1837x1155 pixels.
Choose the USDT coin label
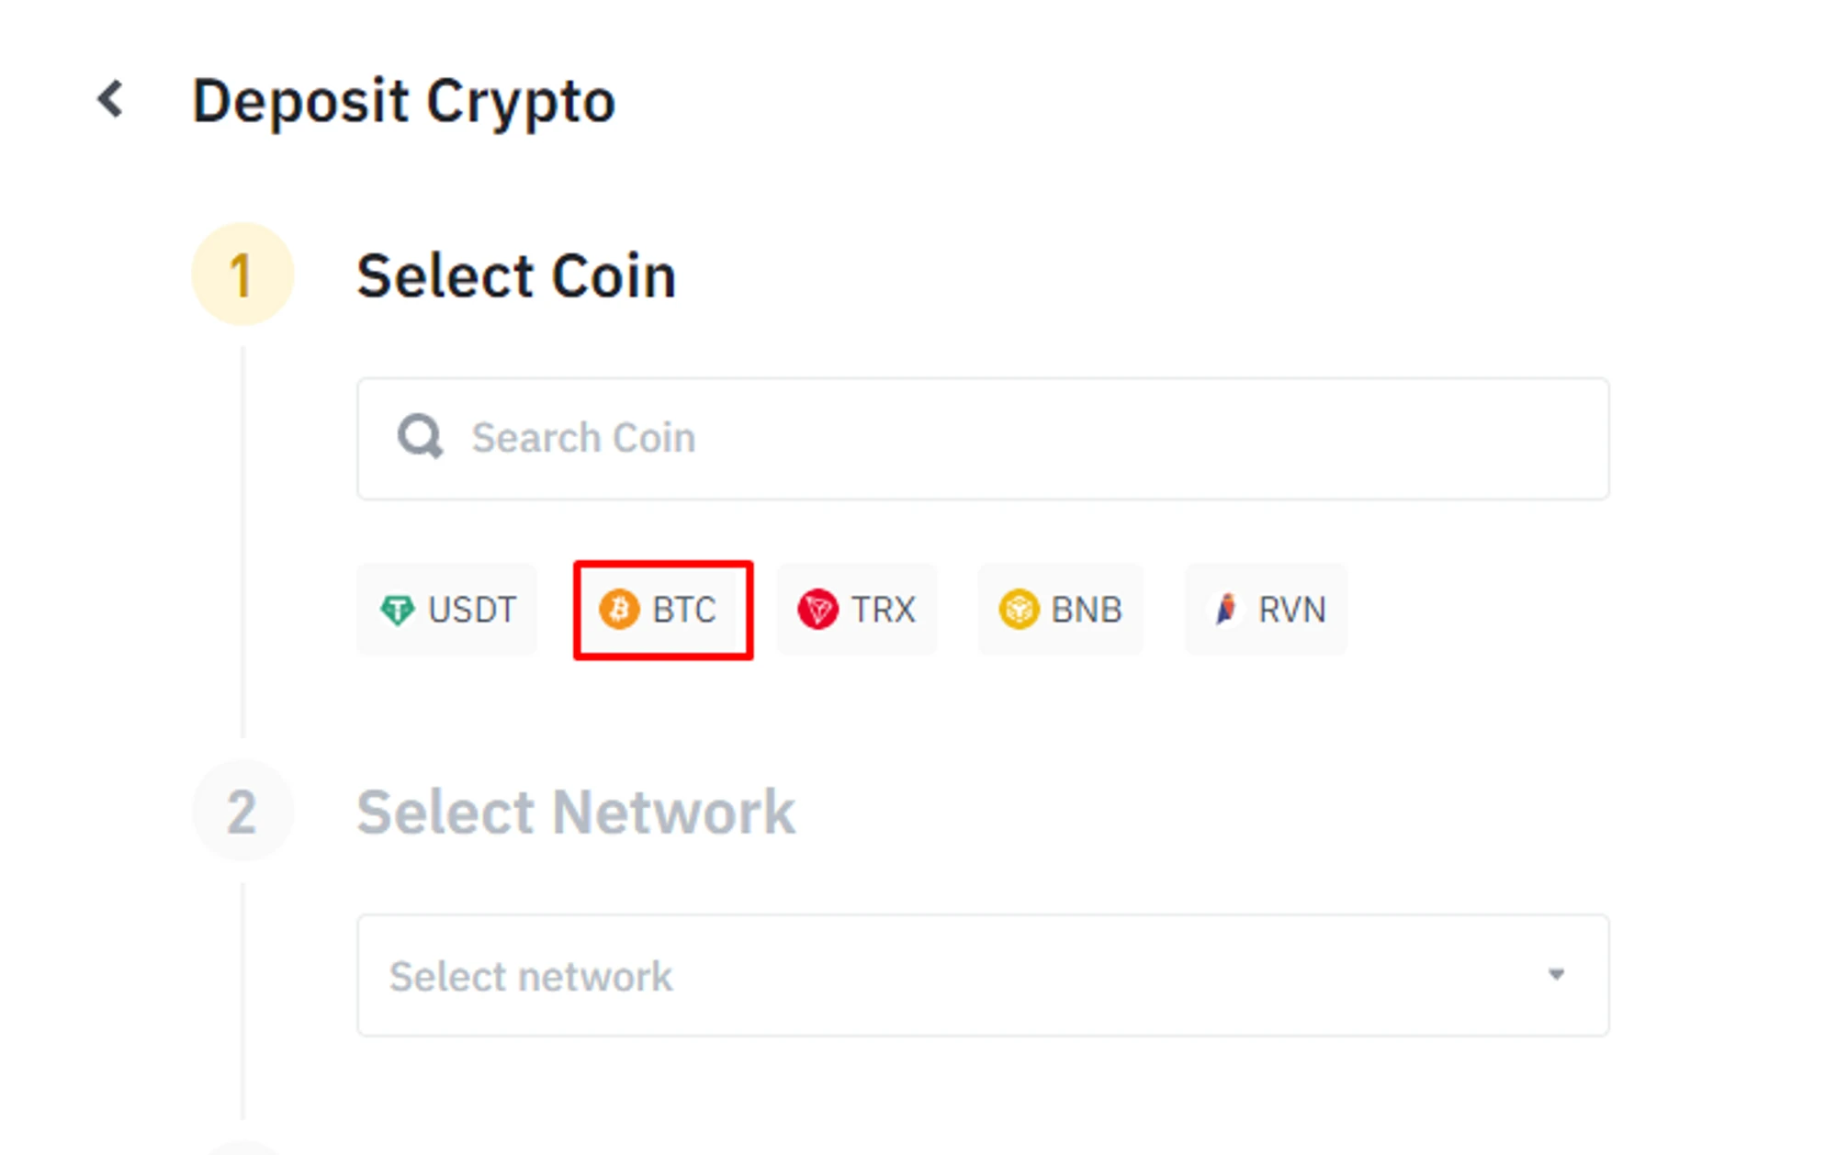[x=472, y=610]
